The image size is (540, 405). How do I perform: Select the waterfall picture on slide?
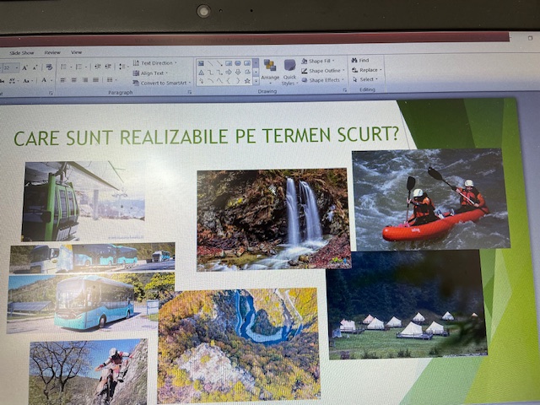point(273,219)
